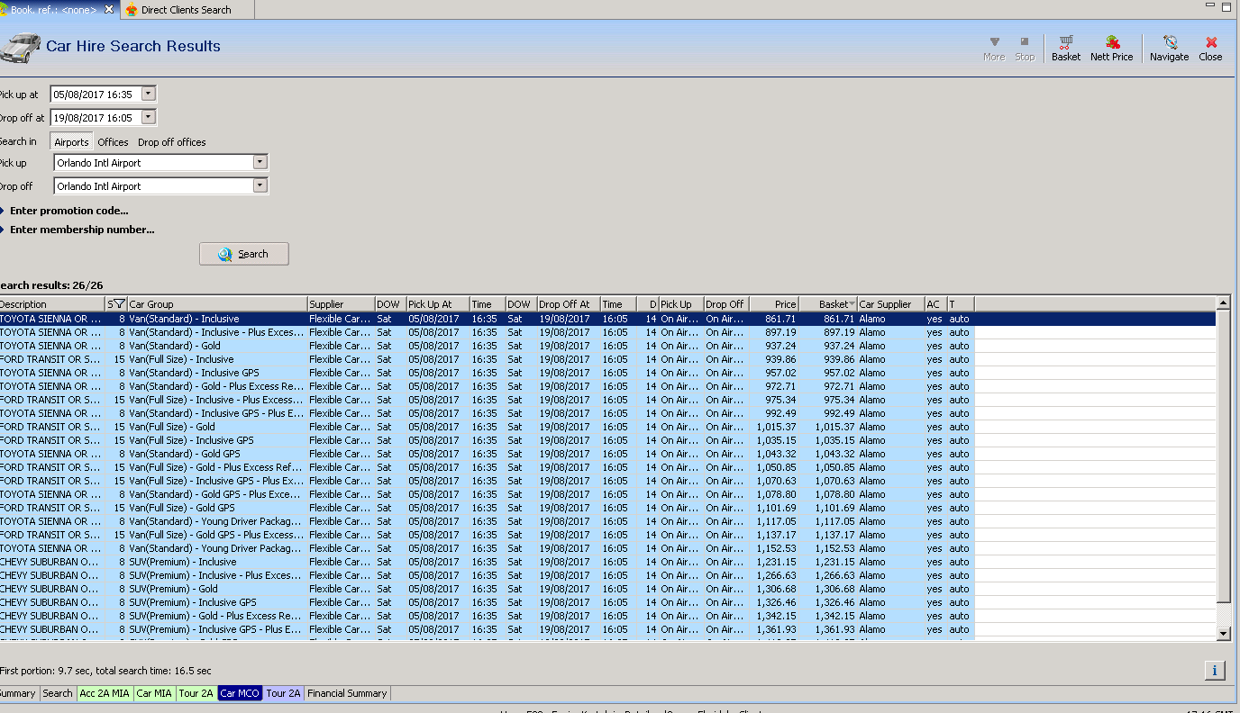Screen dimensions: 1240x713
Task: Click the More arrow icon
Action: click(994, 42)
